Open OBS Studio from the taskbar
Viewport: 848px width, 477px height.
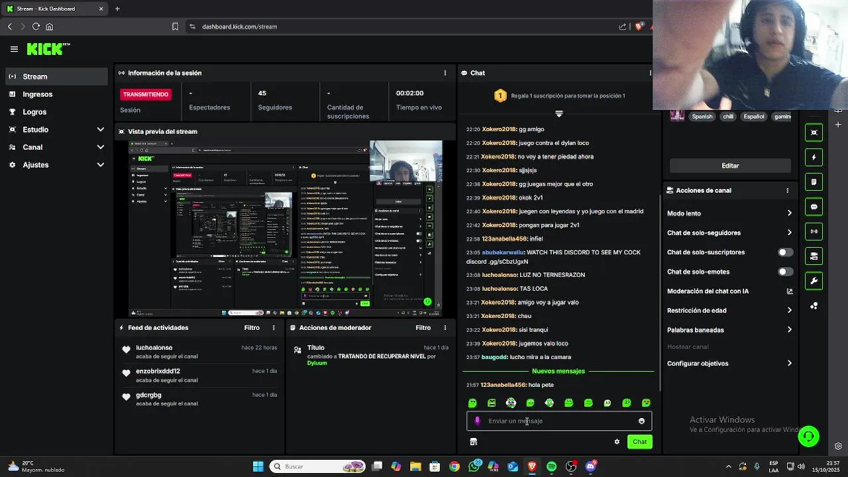click(x=570, y=466)
